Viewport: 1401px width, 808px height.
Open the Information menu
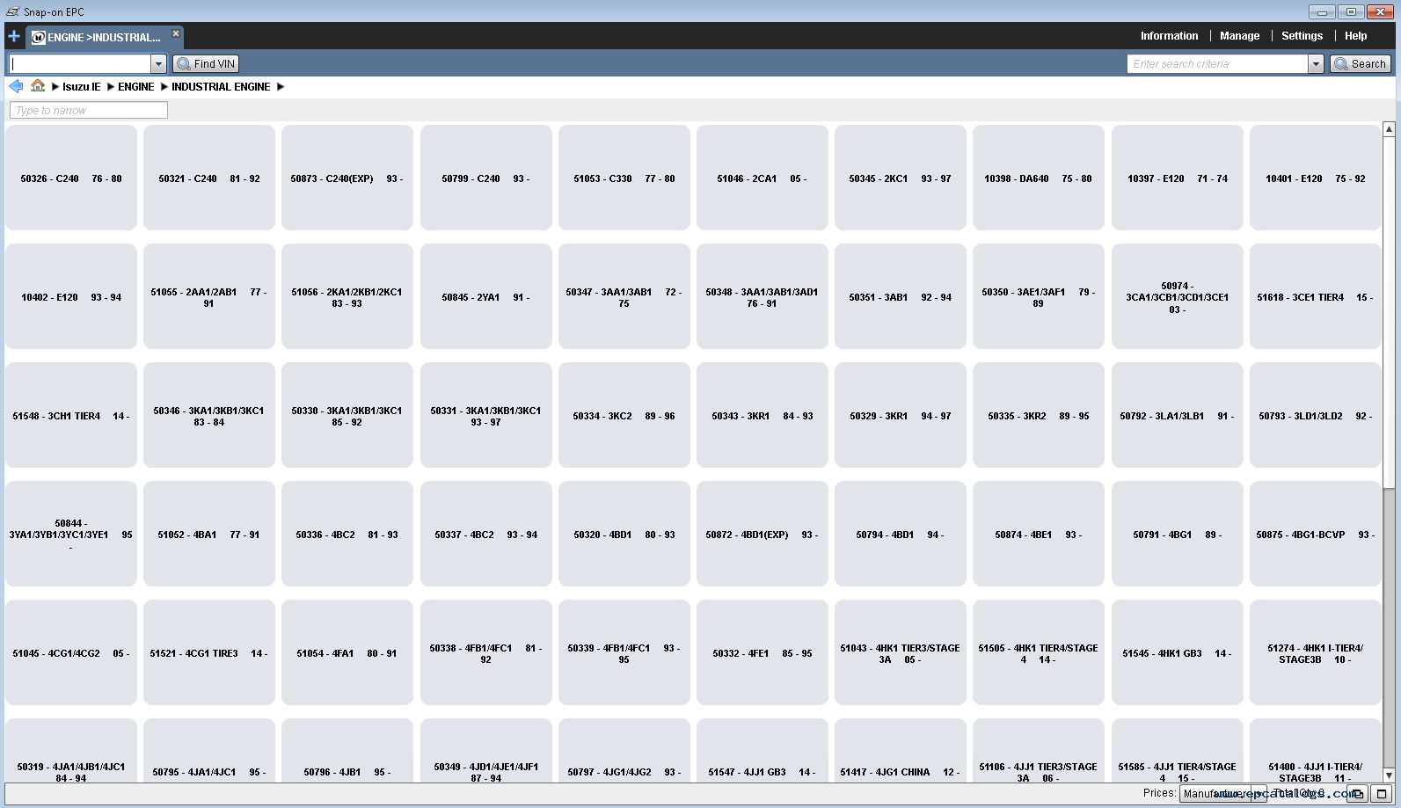tap(1169, 36)
